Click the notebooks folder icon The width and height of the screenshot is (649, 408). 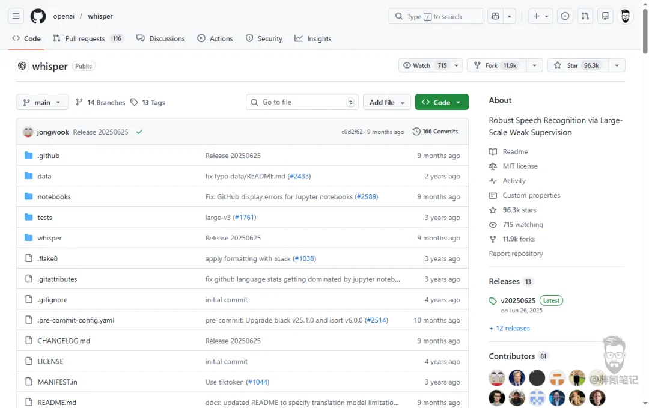(29, 196)
